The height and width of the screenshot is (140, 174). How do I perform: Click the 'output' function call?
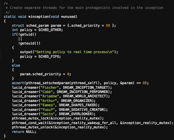click(x=26, y=52)
